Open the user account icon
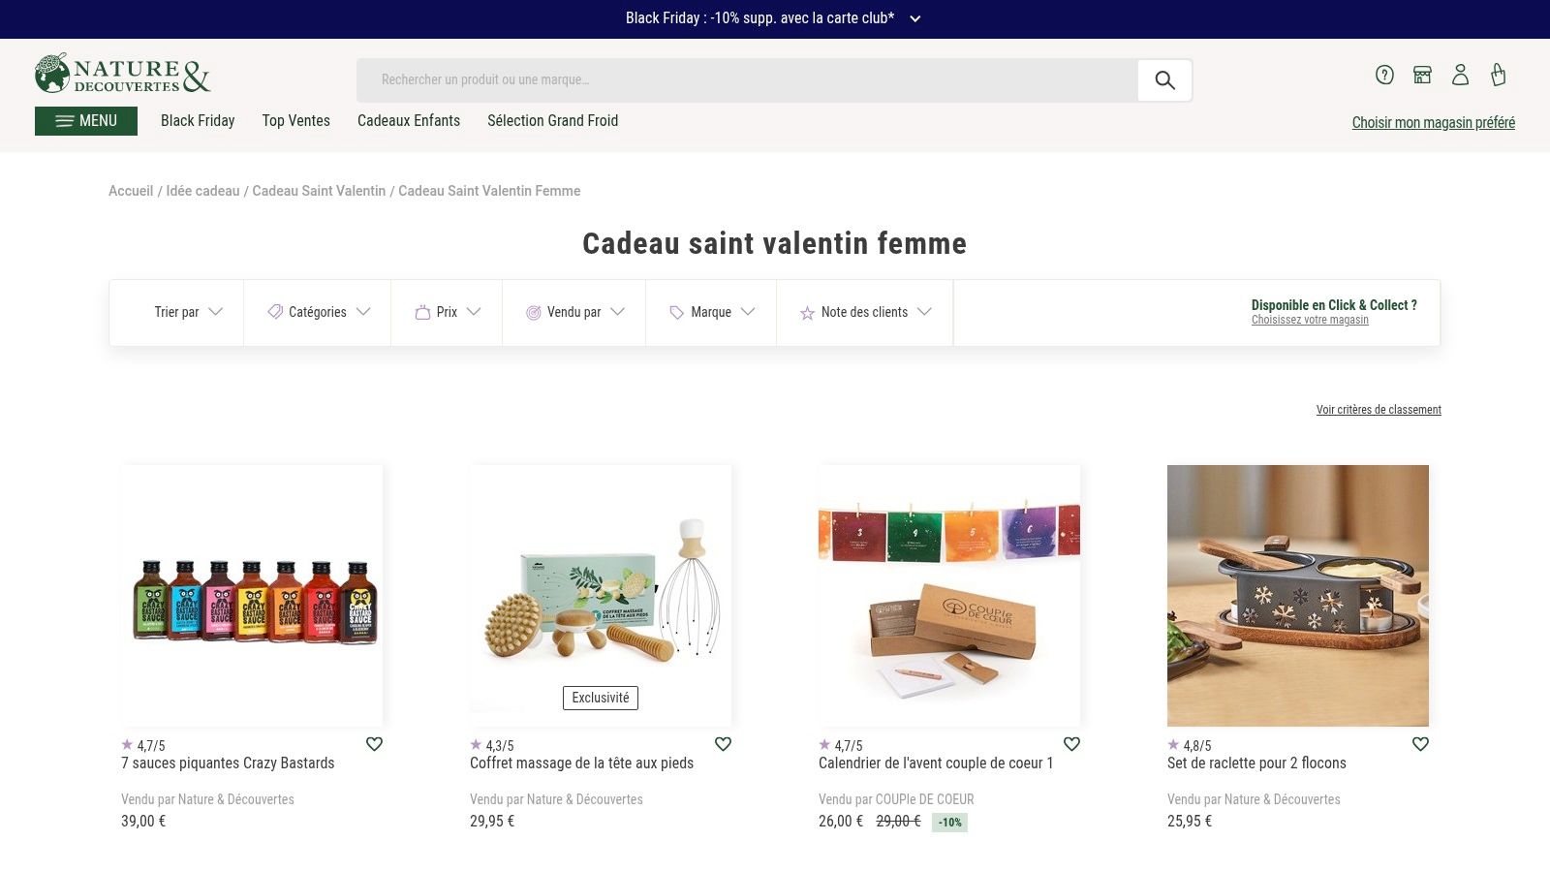This screenshot has width=1550, height=872. point(1460,75)
